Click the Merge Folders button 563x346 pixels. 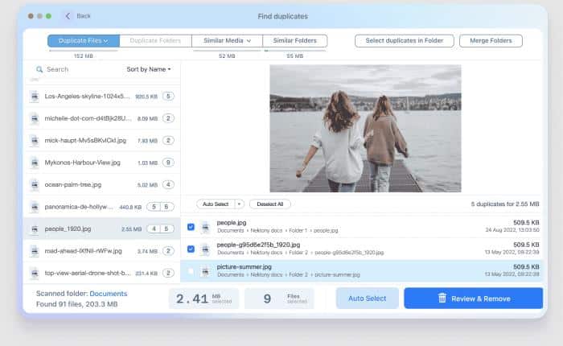tap(491, 40)
